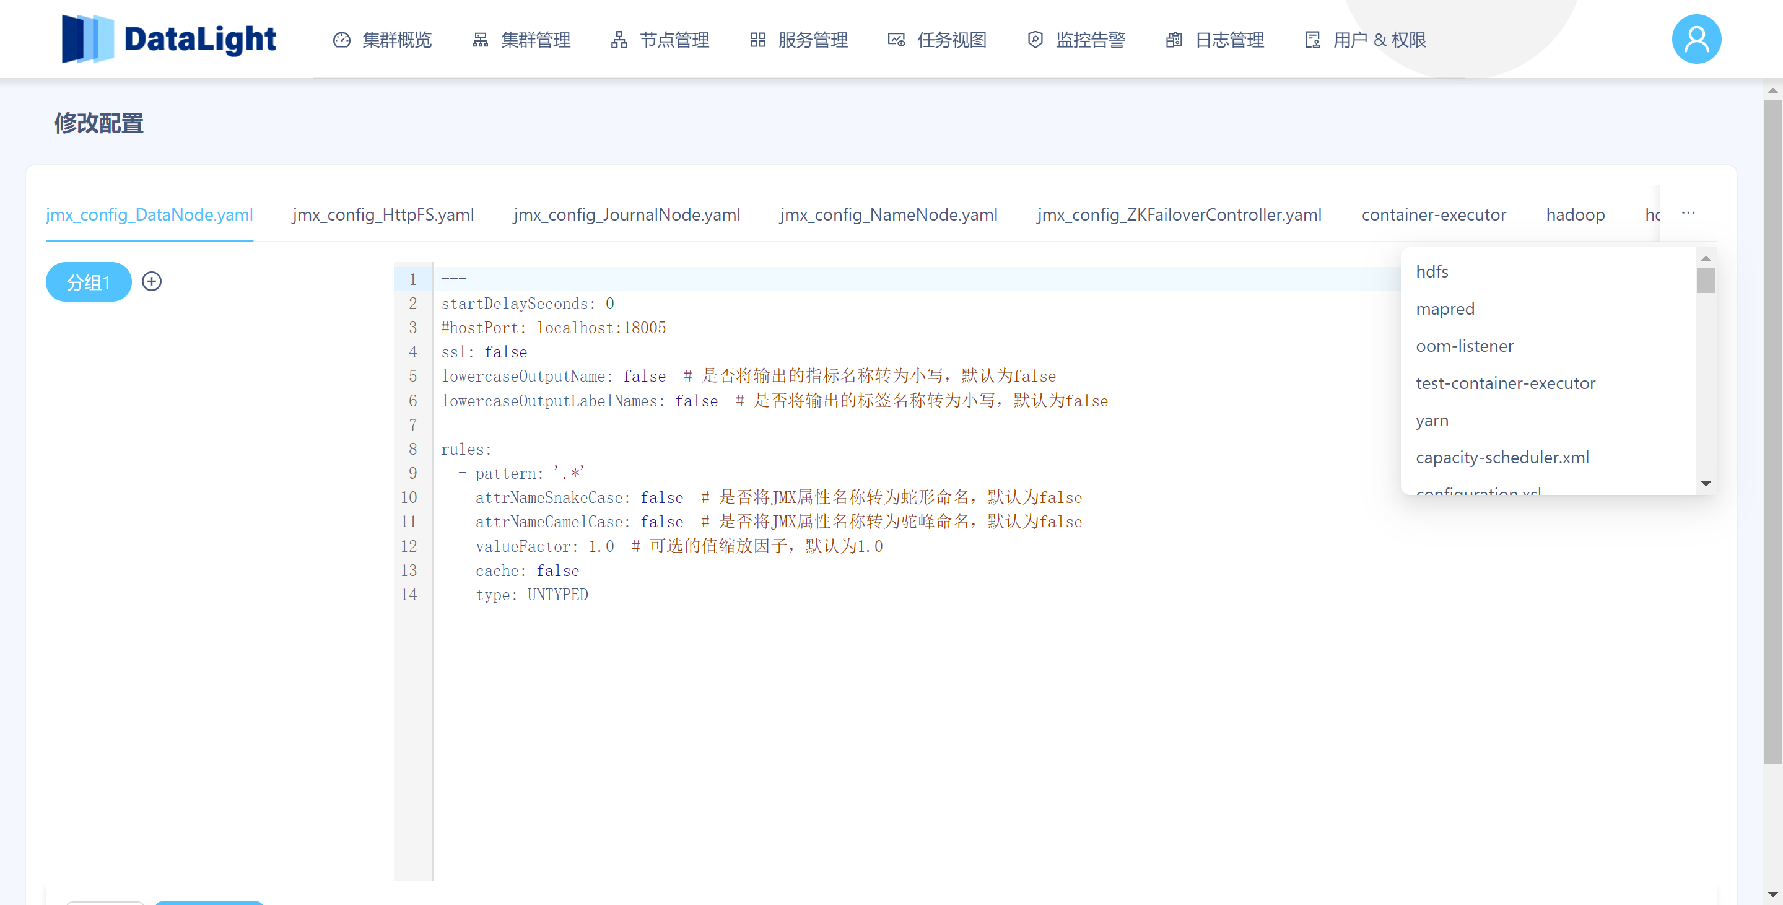This screenshot has height=905, width=1783.
Task: Switch to hadoop tab
Action: click(1576, 215)
